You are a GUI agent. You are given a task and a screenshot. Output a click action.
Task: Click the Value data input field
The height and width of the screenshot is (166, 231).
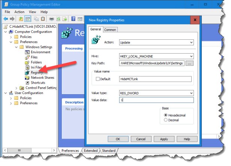[x=156, y=100]
